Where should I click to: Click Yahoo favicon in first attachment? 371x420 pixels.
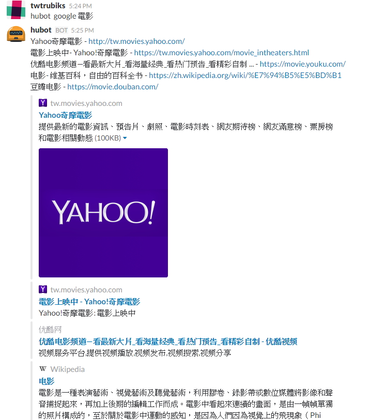[x=43, y=103]
